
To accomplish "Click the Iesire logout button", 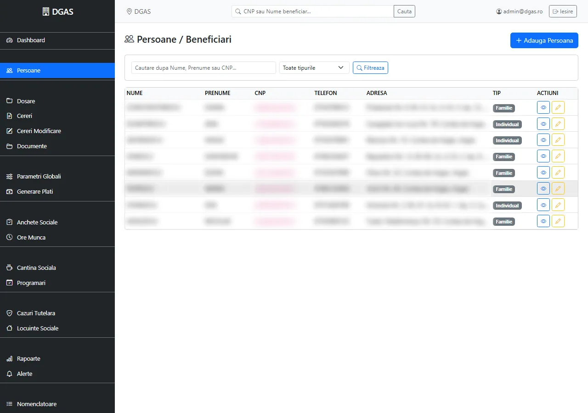I will tap(563, 11).
